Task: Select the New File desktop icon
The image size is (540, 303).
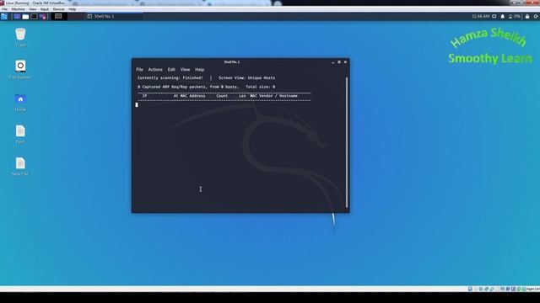Action: (x=20, y=167)
